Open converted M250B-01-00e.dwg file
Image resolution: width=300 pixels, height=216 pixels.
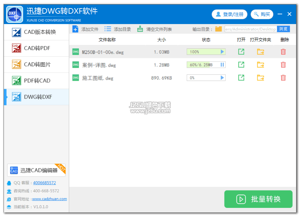241,52
